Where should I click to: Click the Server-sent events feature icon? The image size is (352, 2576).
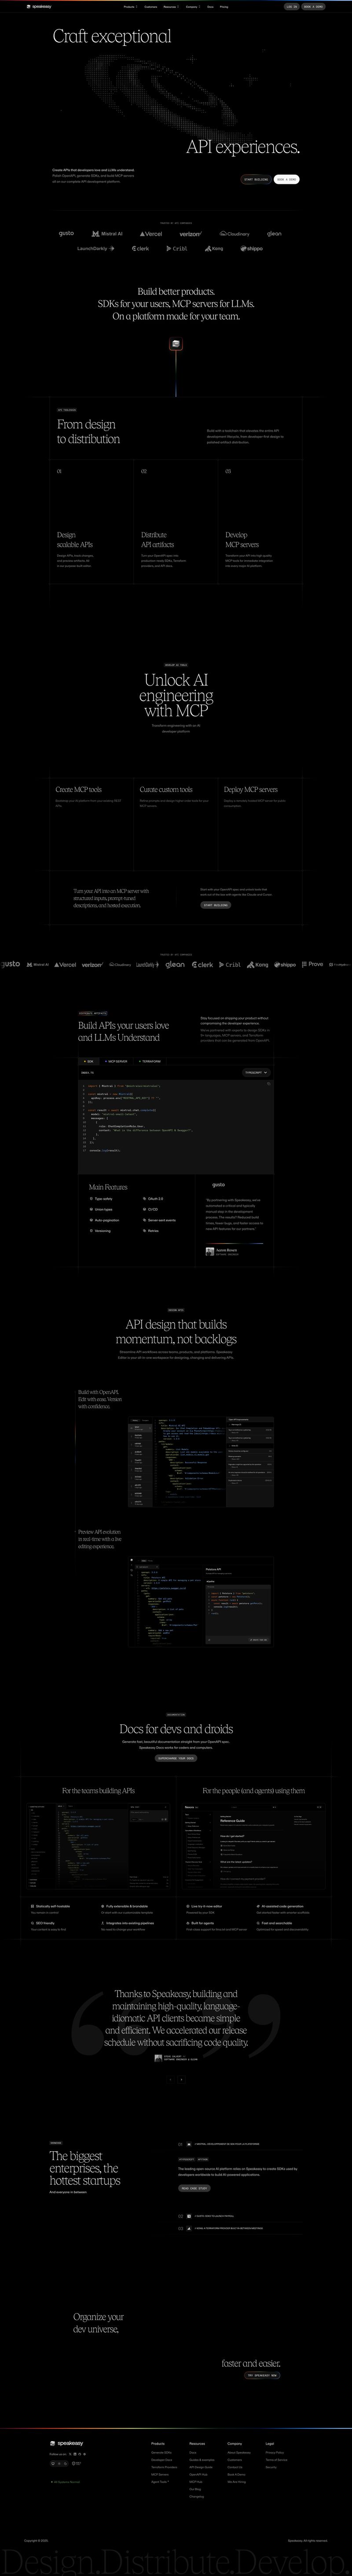[144, 1221]
